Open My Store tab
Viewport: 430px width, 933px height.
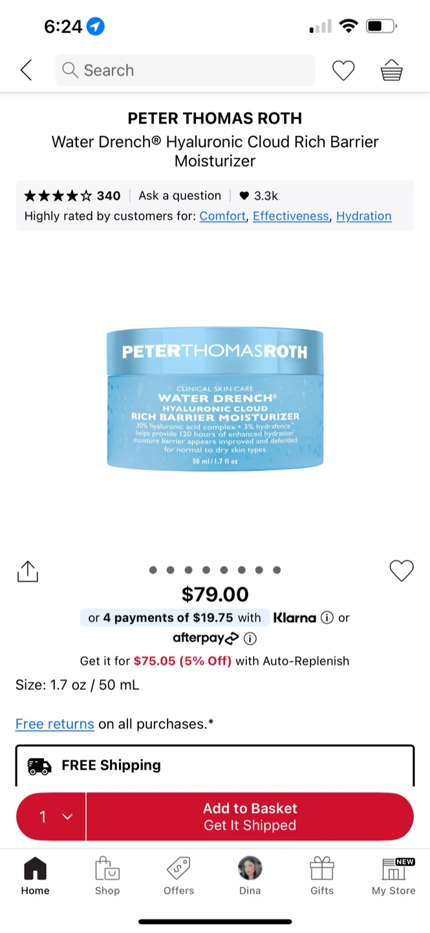394,876
